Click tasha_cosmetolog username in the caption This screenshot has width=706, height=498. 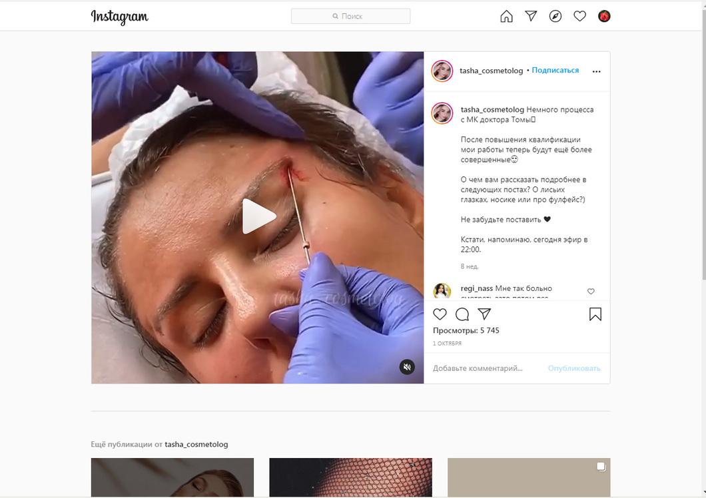(492, 109)
